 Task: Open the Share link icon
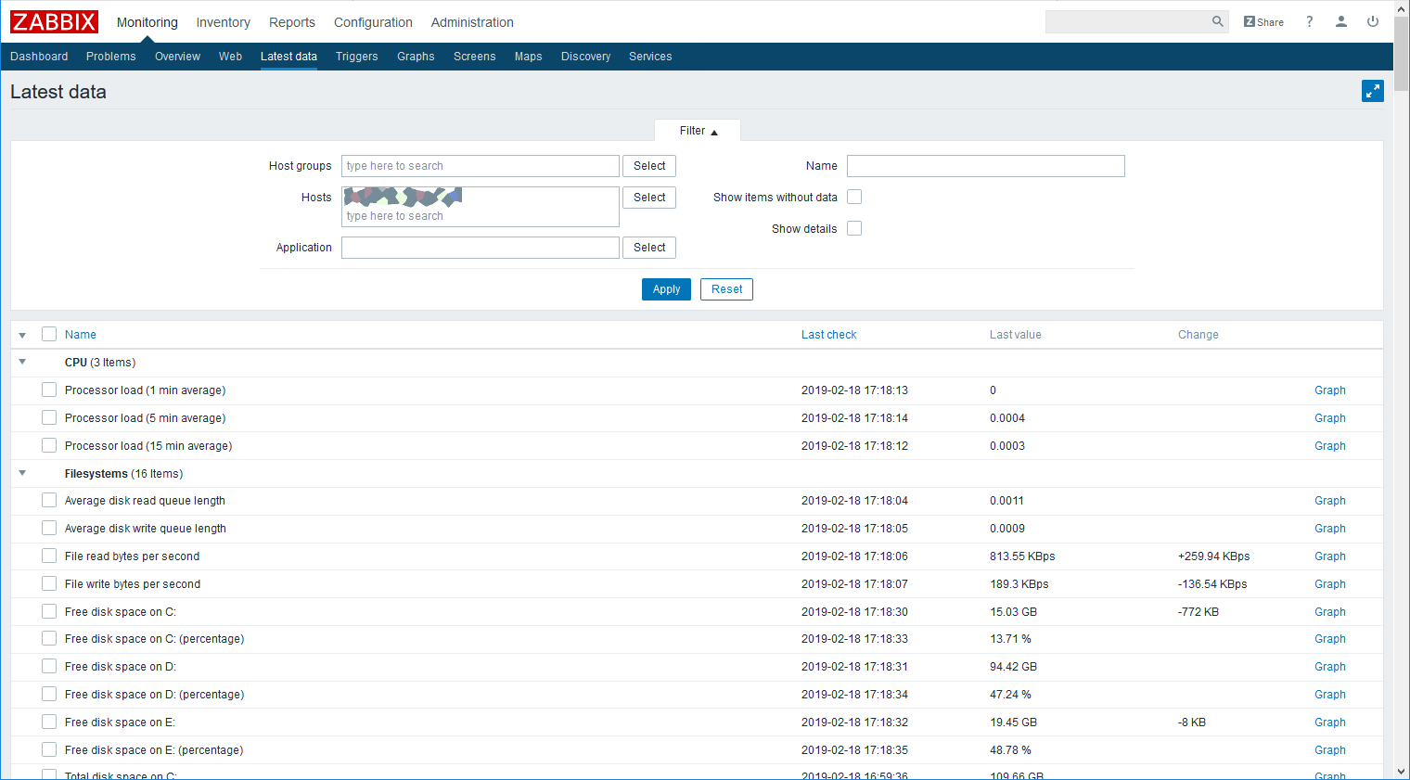pos(1263,22)
